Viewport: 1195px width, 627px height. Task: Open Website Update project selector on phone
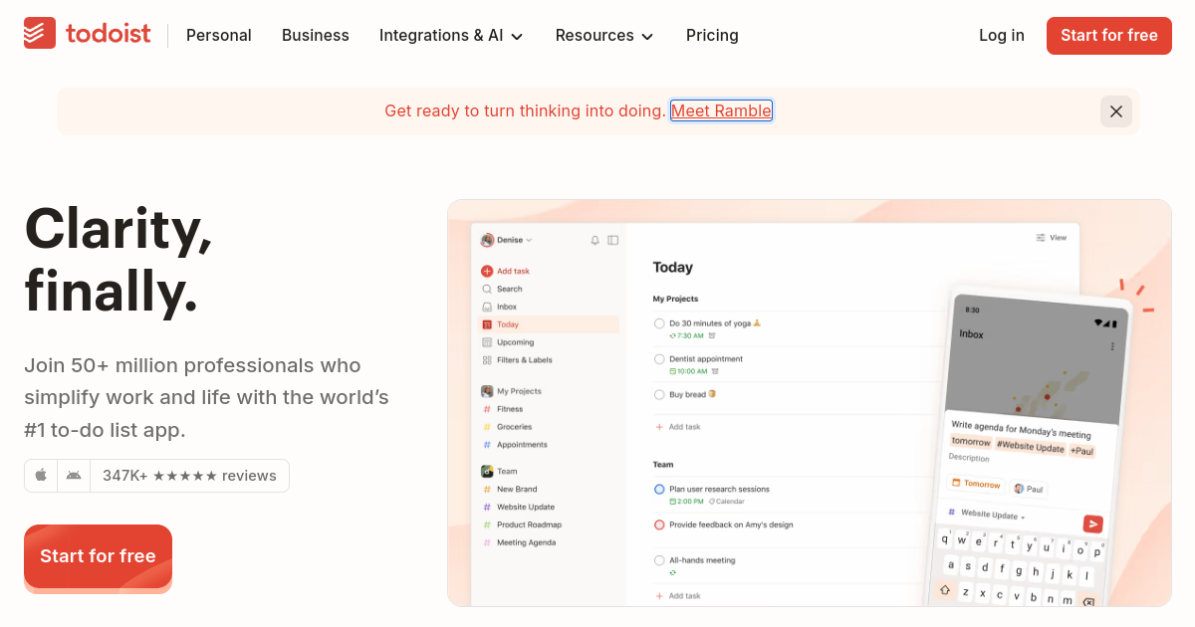(x=987, y=515)
